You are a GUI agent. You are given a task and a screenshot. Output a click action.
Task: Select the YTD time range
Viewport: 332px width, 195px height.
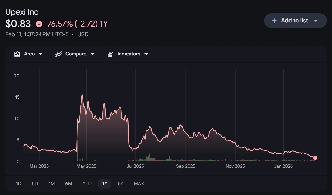coord(87,184)
